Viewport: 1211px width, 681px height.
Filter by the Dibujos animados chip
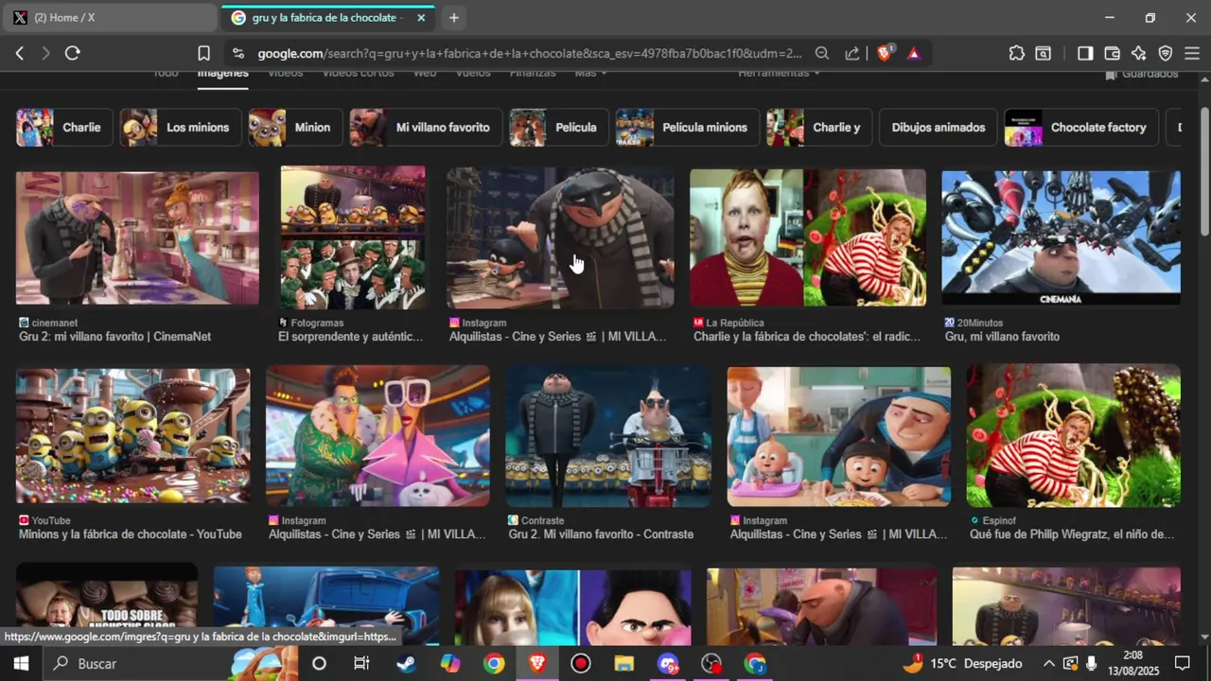click(x=939, y=128)
